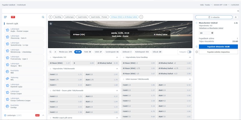Collapse the Végeredmény 1X2 market
Viewport: 241px width, 120px height.
click(117, 57)
